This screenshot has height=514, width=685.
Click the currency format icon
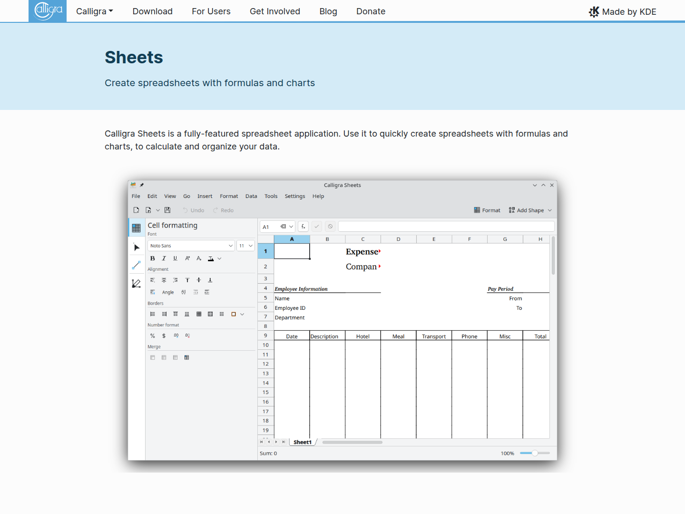164,336
